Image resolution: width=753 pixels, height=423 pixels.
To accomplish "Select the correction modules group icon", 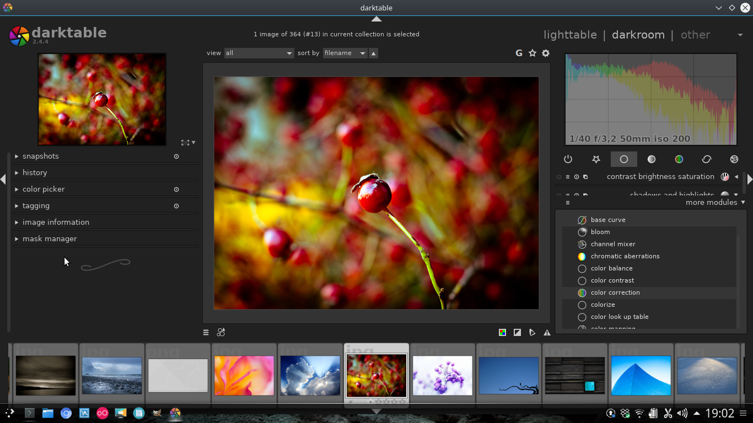I will 706,159.
